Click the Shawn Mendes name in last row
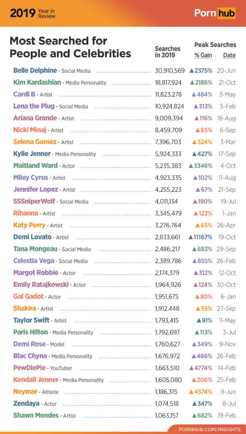Screen dimensions: 246x434 pyautogui.click(x=36, y=415)
